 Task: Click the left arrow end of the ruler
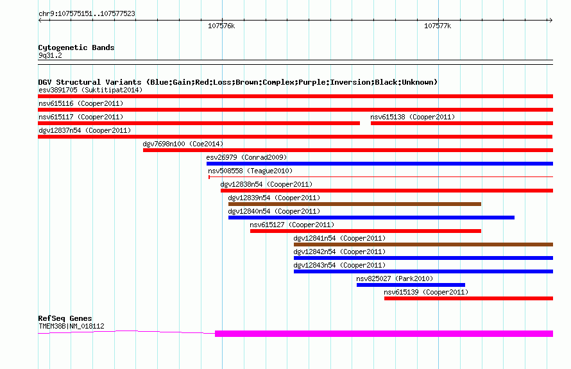pyautogui.click(x=40, y=21)
